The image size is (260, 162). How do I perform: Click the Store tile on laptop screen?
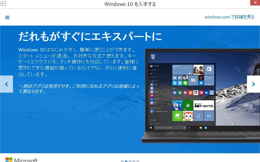click(209, 70)
